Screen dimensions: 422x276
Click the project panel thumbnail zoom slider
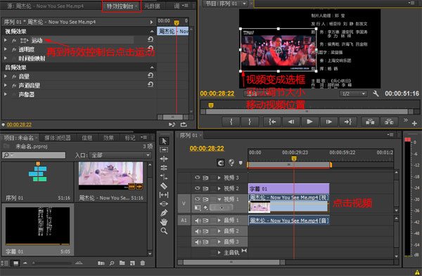click(x=51, y=263)
